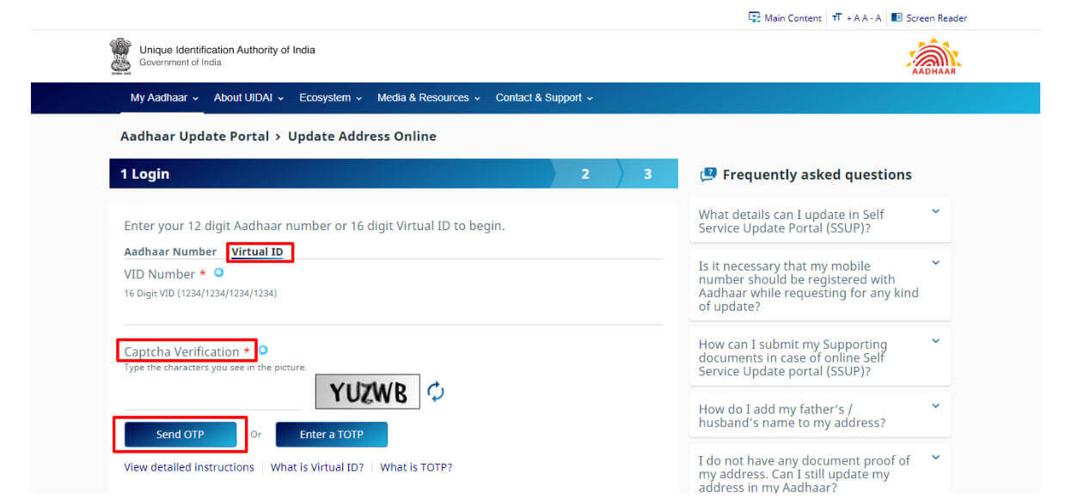Click the Enter a TOTP button
Image resolution: width=1071 pixels, height=499 pixels.
(332, 435)
